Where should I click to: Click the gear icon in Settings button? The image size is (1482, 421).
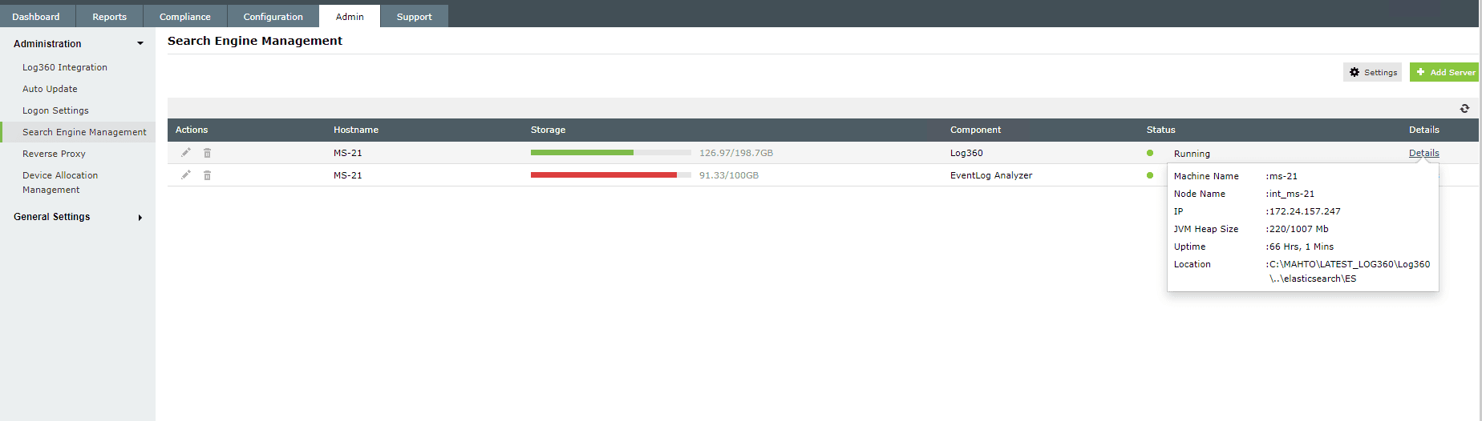click(1354, 72)
